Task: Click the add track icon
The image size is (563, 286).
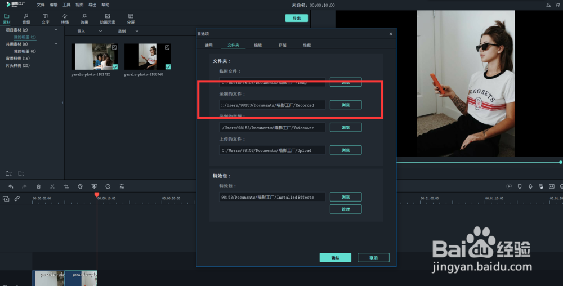Action: (6, 198)
